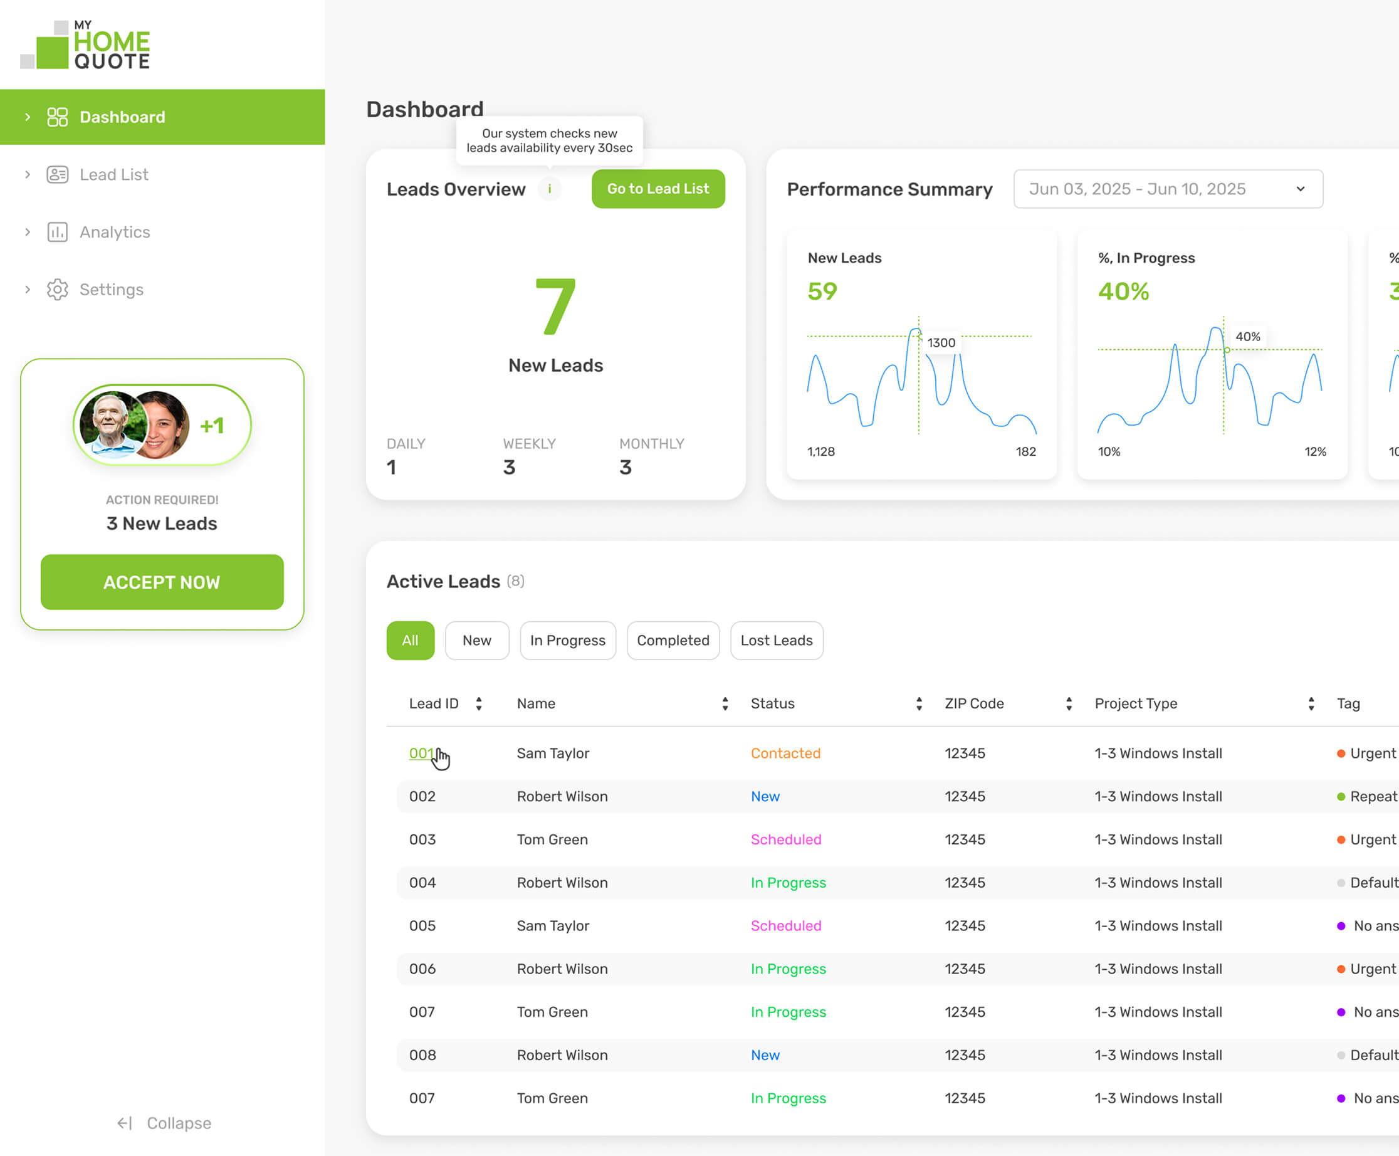
Task: Click the Collapse sidebar arrow icon
Action: pos(125,1123)
